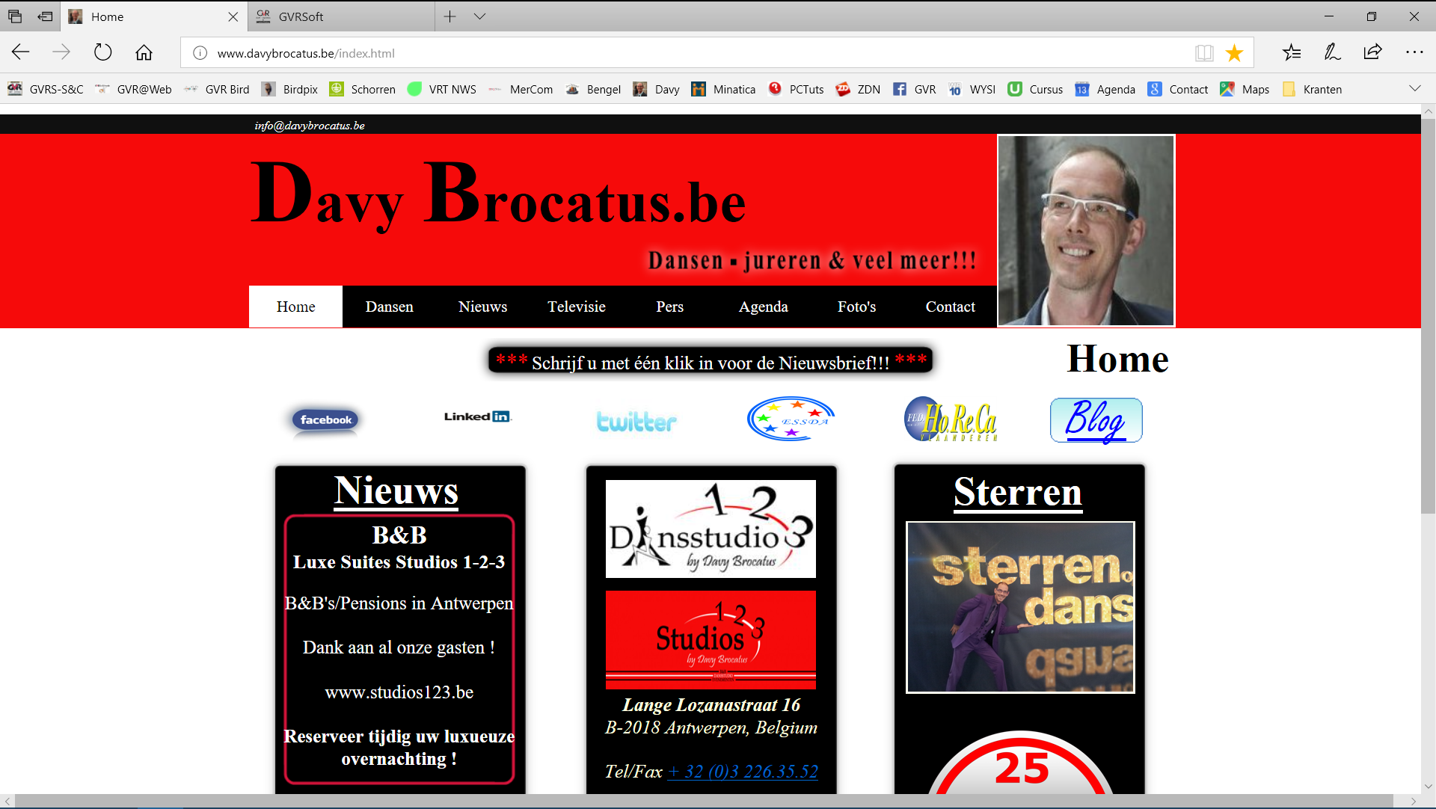Set these tabs aside
The width and height of the screenshot is (1436, 809).
[x=45, y=16]
